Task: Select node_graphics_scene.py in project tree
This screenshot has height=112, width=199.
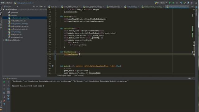Action: click(x=20, y=26)
